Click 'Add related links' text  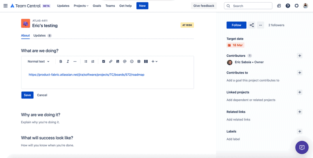(238, 120)
